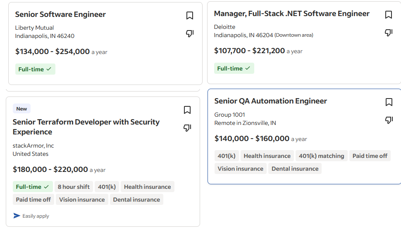Click the $140,000 - $160,000 salary
The image size is (401, 228).
coord(252,139)
